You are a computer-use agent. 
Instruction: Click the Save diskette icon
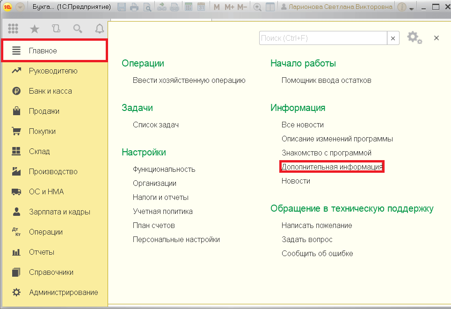click(122, 7)
